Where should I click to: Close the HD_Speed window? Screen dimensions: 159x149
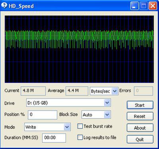[153, 6]
